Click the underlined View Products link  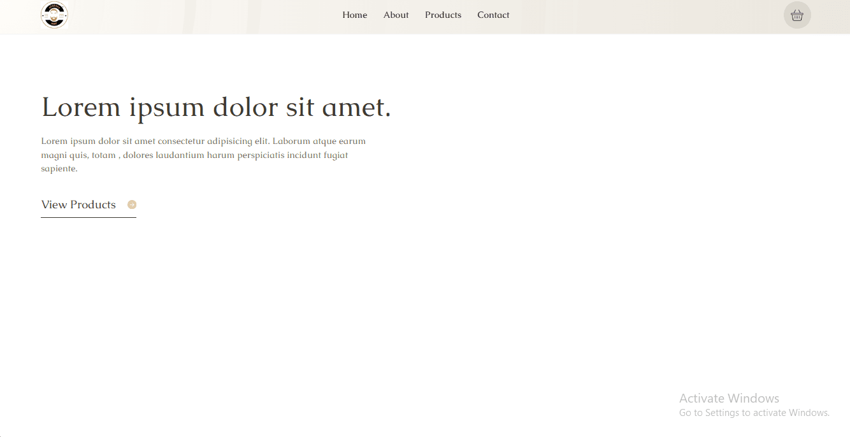click(x=78, y=204)
